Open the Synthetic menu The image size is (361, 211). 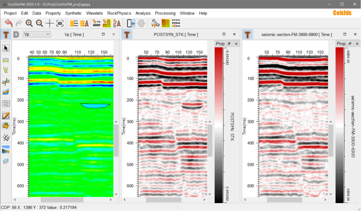pos(73,13)
